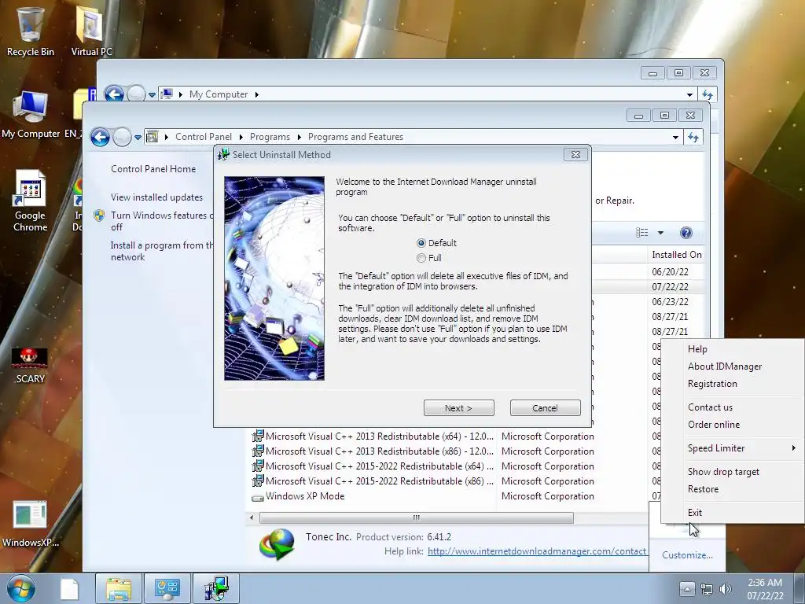Choose About IDManager in tray menu
This screenshot has width=805, height=604.
[724, 366]
